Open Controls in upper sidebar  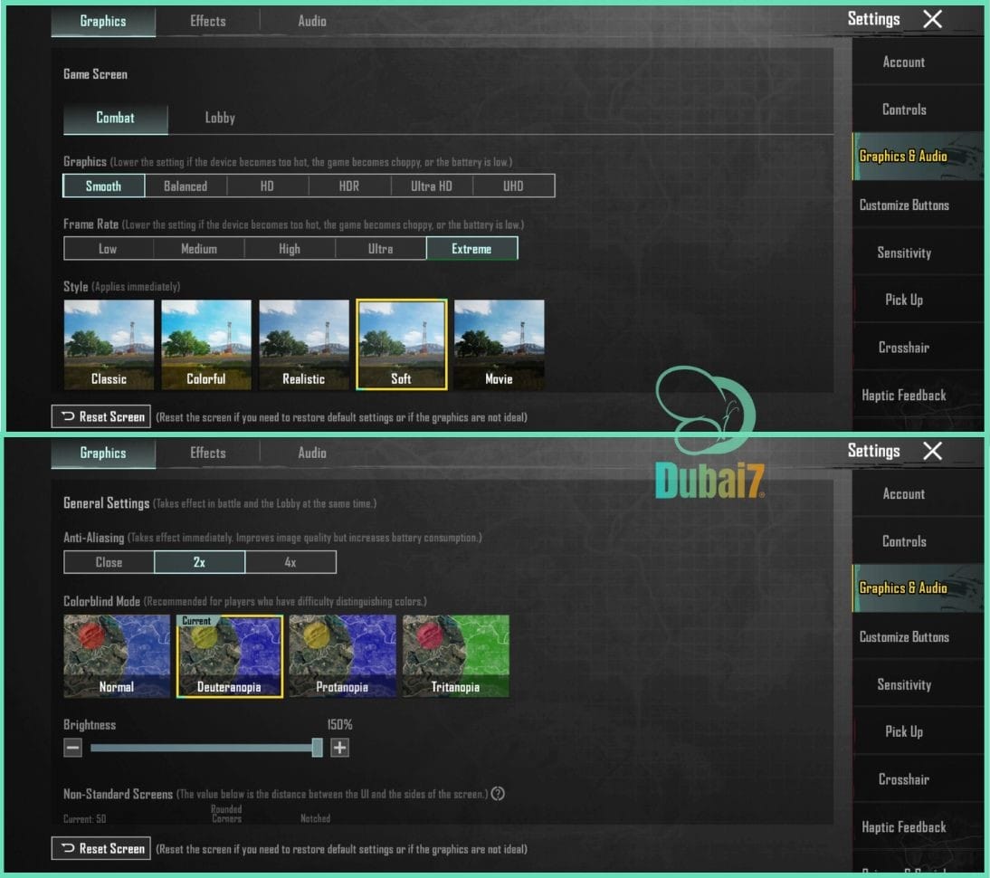coord(918,110)
